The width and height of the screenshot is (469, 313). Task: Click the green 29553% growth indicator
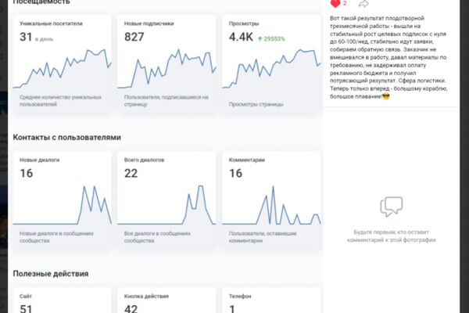tap(271, 38)
